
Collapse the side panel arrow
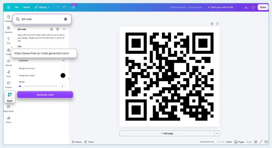pos(69,78)
